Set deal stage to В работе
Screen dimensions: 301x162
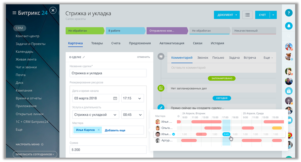(124, 30)
